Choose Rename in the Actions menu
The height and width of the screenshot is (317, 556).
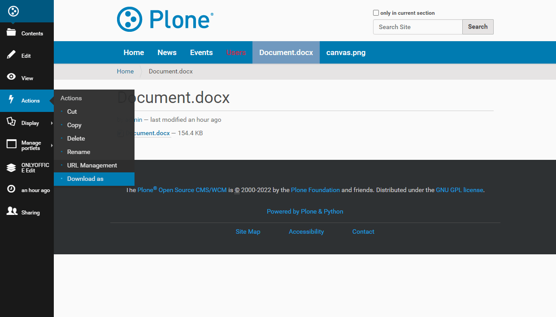(78, 152)
